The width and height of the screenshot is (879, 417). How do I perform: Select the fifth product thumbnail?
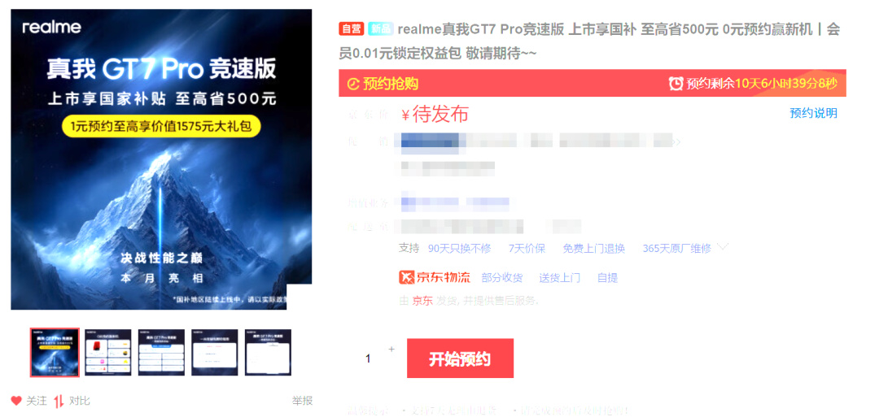point(268,353)
